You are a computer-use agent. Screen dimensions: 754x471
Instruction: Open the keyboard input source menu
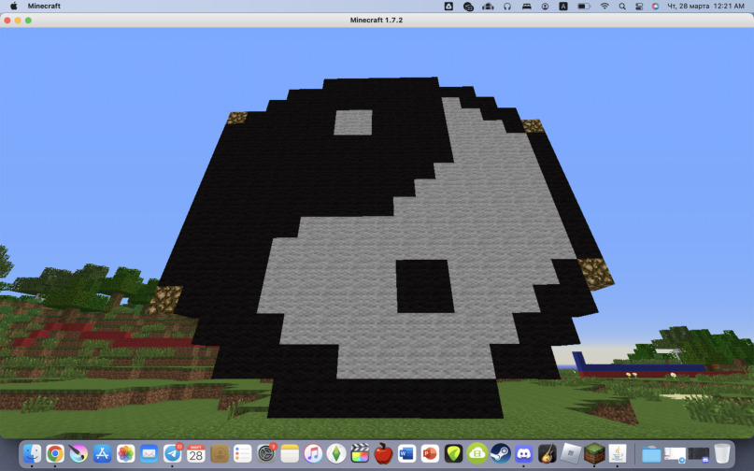click(x=563, y=7)
